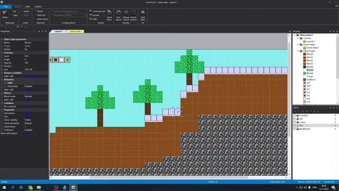
Task: Toggle visibility checkbox of Backfround layer
Action: (x=295, y=129)
